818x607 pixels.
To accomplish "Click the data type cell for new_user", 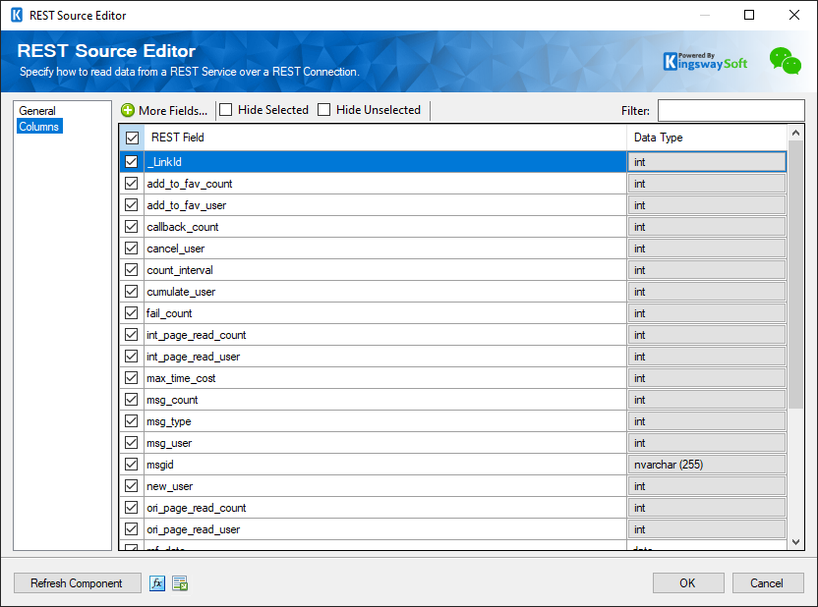I will click(707, 486).
